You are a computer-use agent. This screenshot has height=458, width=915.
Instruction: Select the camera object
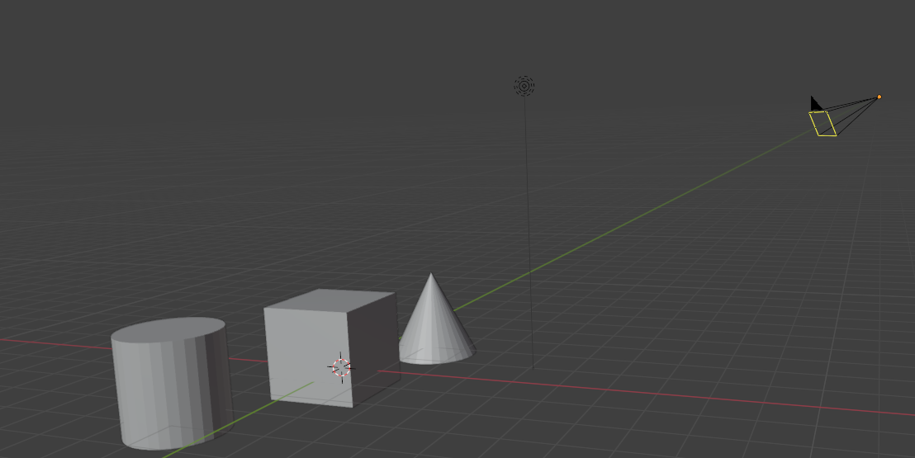click(x=844, y=115)
